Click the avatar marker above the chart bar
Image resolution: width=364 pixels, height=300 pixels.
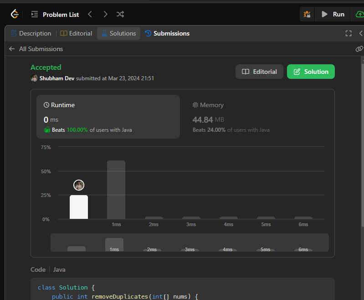point(79,185)
